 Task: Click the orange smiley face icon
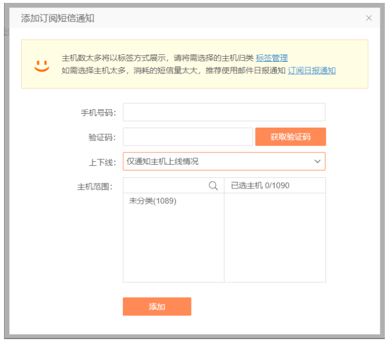pyautogui.click(x=42, y=66)
